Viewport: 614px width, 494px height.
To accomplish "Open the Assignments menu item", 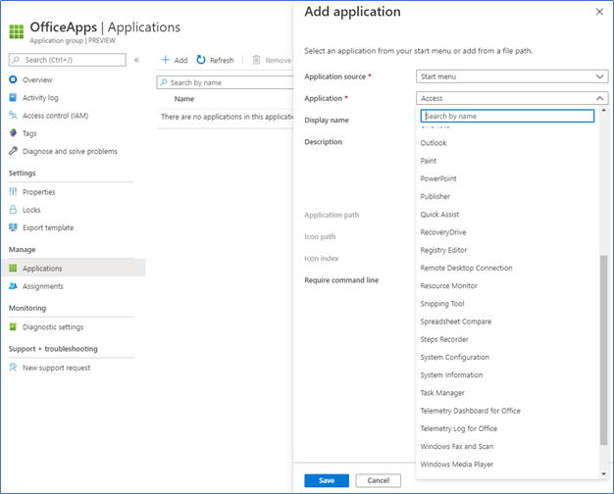I will [43, 286].
